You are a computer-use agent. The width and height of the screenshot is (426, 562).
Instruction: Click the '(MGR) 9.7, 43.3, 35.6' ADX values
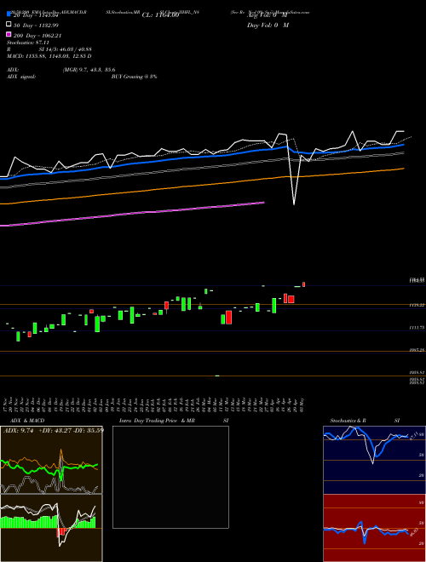[x=89, y=70]
